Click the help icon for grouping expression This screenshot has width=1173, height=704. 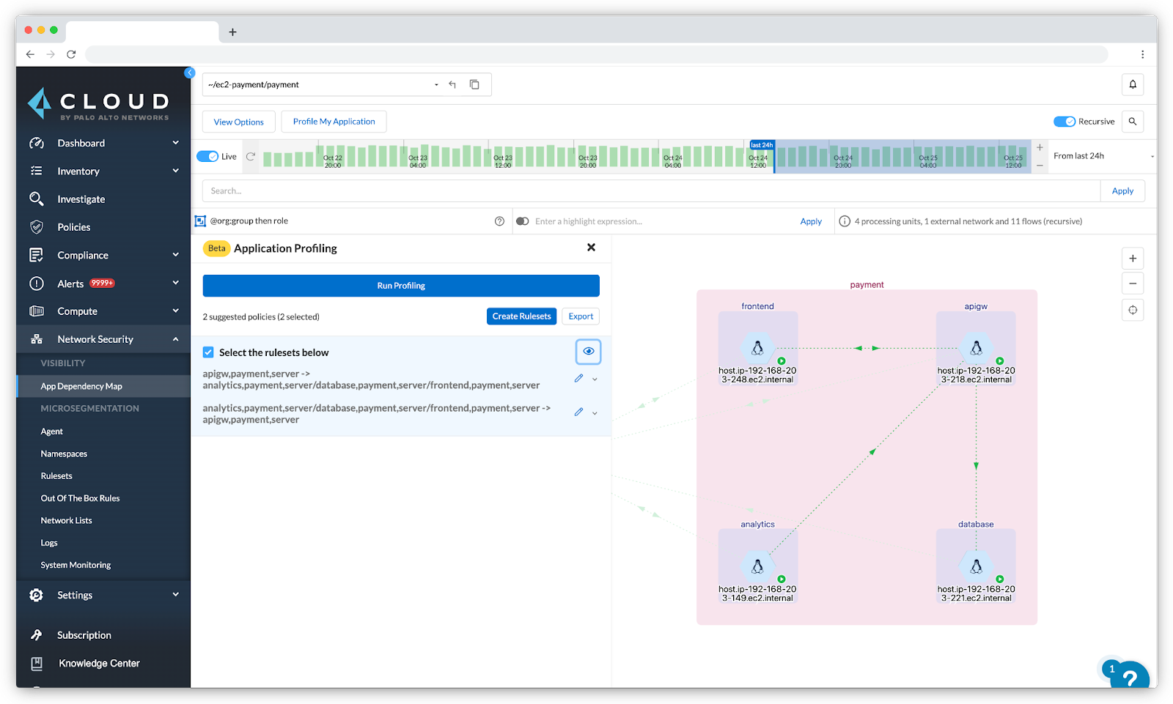(499, 221)
